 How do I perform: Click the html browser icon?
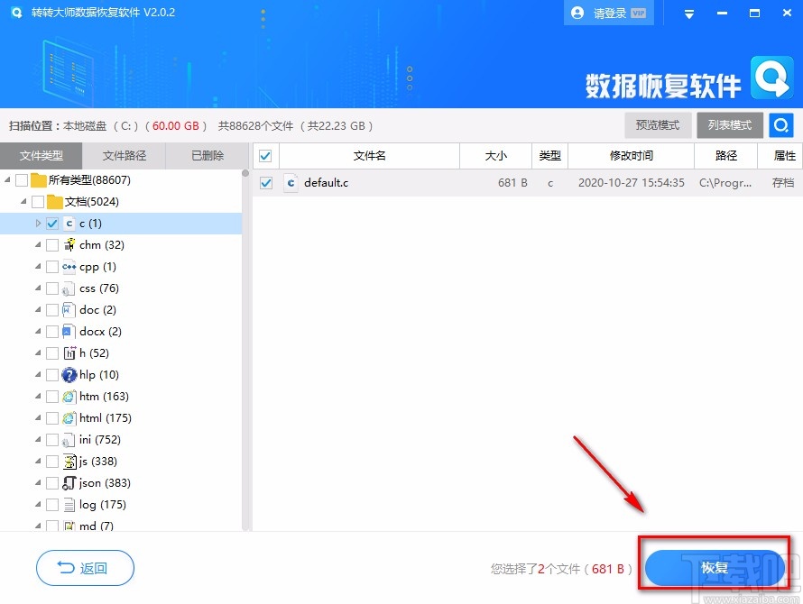coord(68,417)
